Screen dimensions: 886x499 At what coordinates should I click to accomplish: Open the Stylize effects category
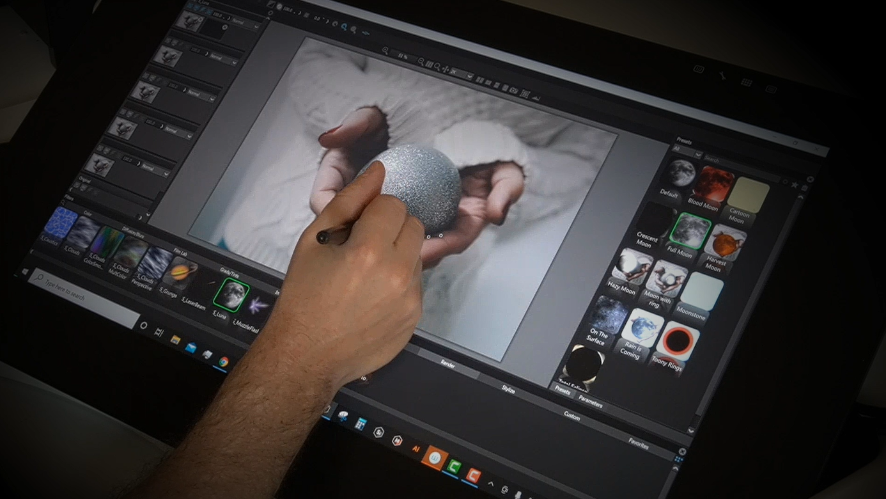pyautogui.click(x=508, y=388)
